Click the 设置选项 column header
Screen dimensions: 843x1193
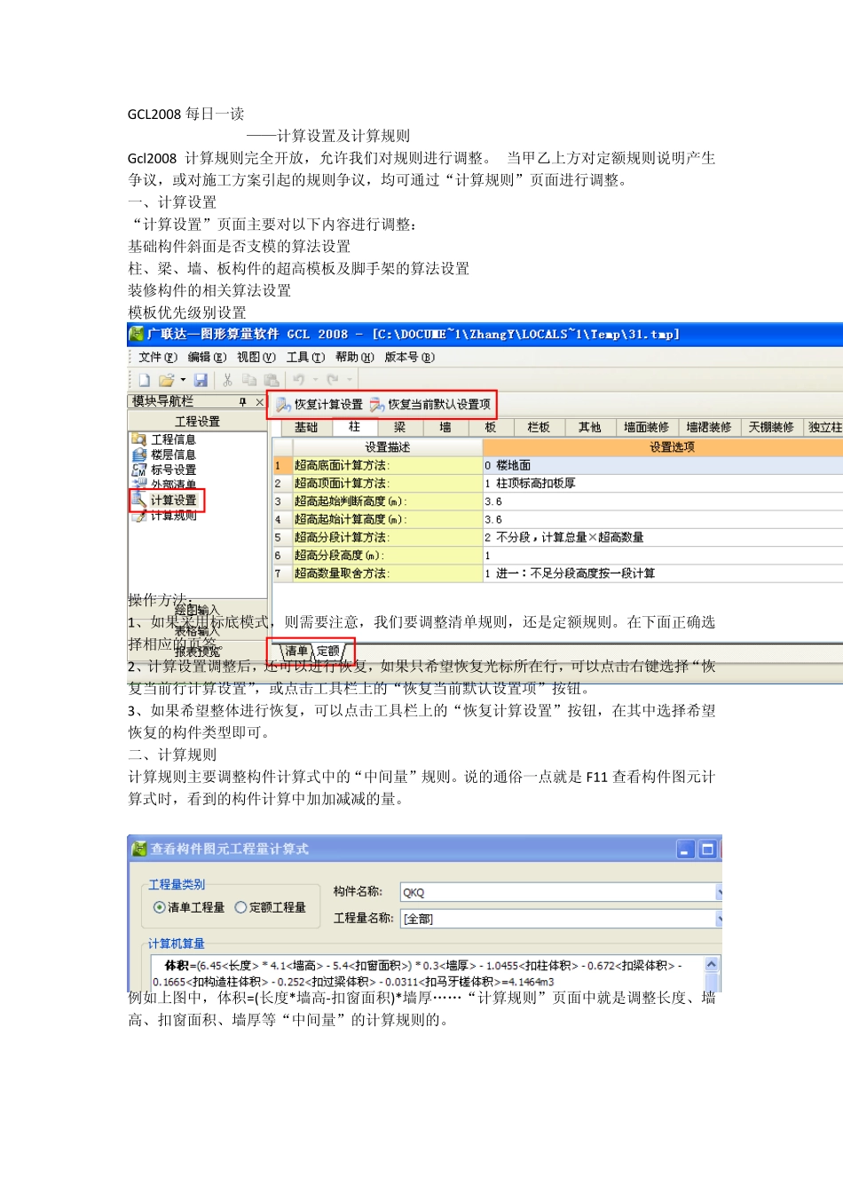662,447
